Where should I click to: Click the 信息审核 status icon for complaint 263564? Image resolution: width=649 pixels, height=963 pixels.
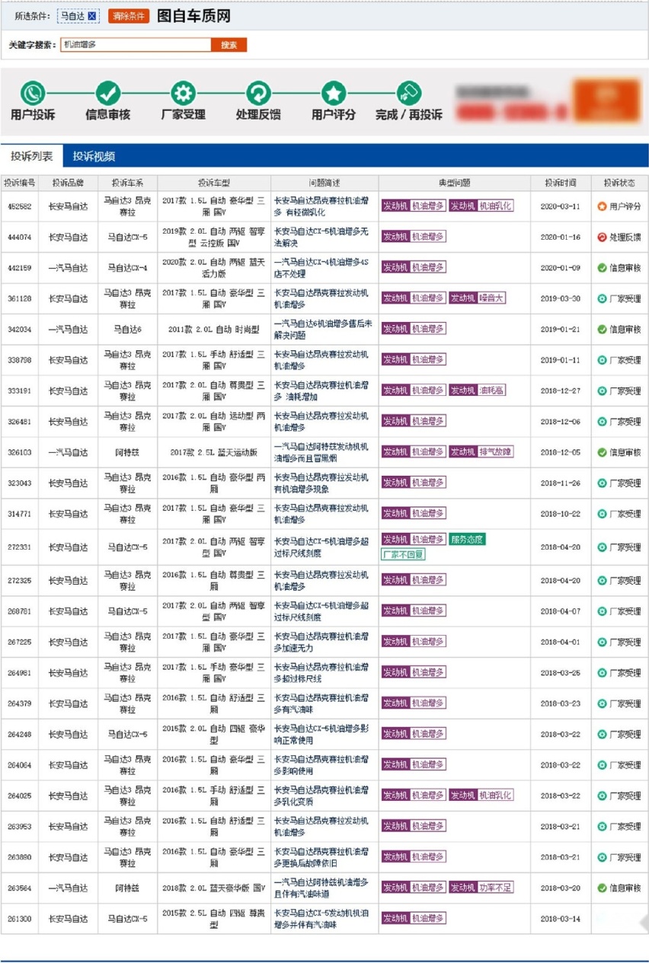tap(602, 888)
